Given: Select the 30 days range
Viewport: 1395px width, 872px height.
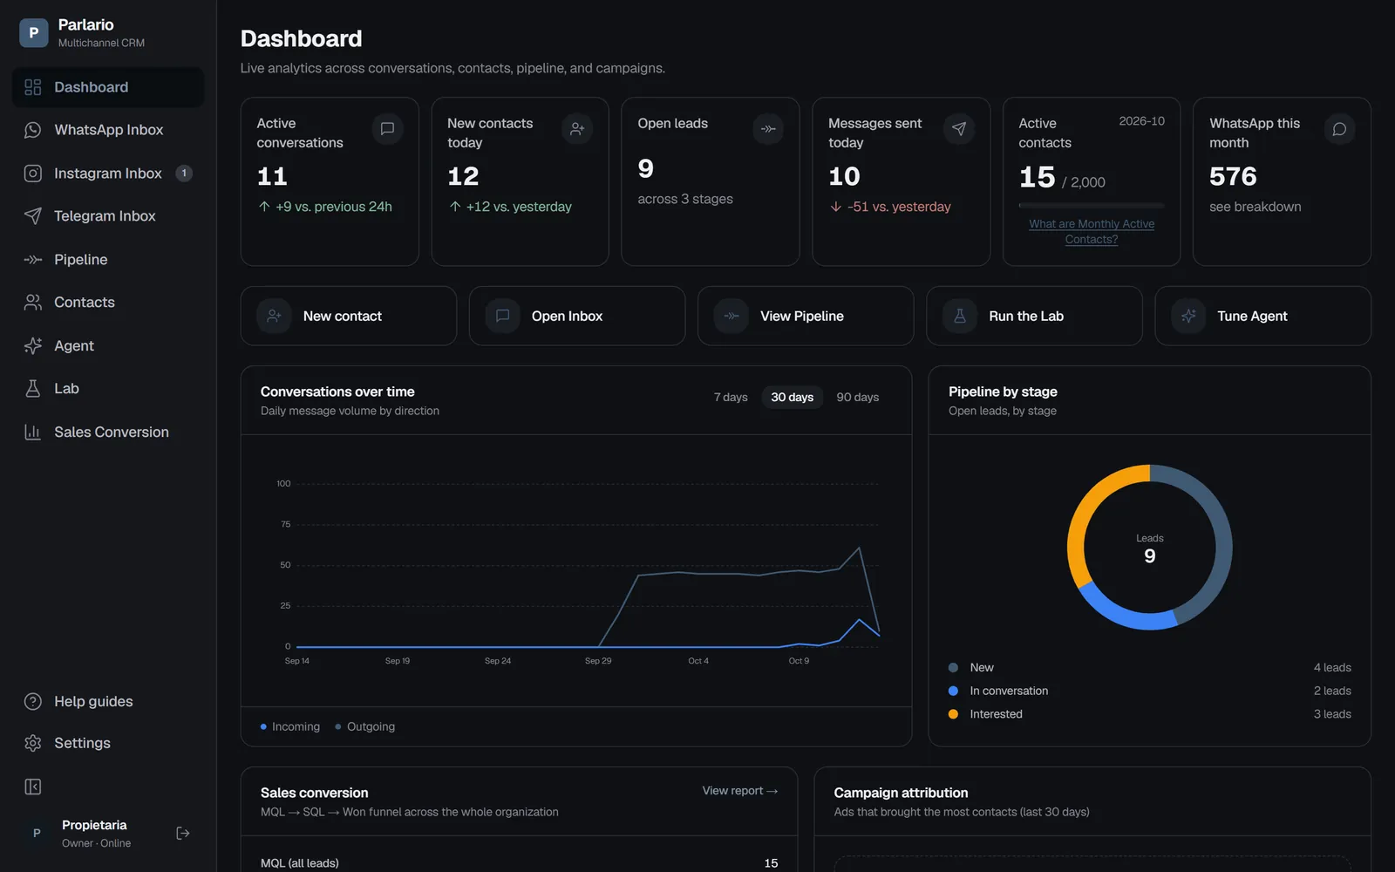Looking at the screenshot, I should 792,398.
